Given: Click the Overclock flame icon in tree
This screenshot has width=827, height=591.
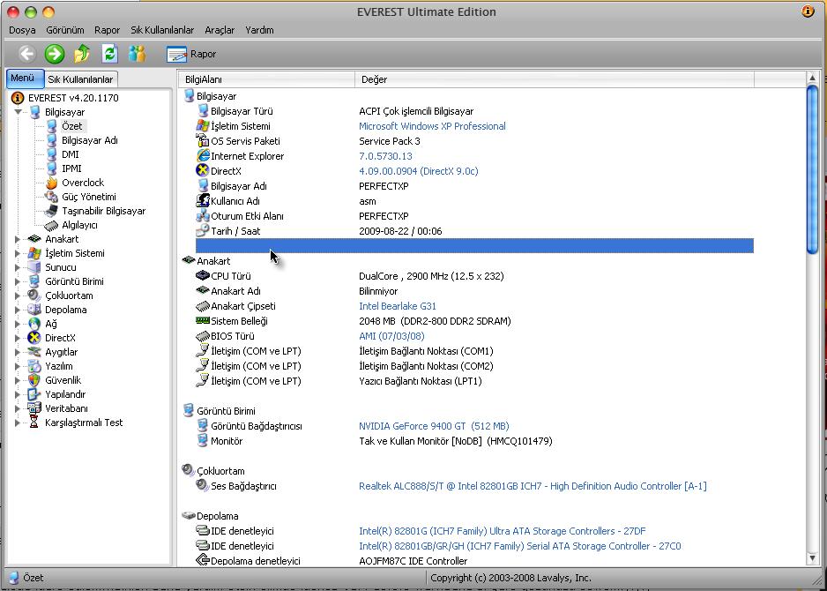Looking at the screenshot, I should (52, 183).
